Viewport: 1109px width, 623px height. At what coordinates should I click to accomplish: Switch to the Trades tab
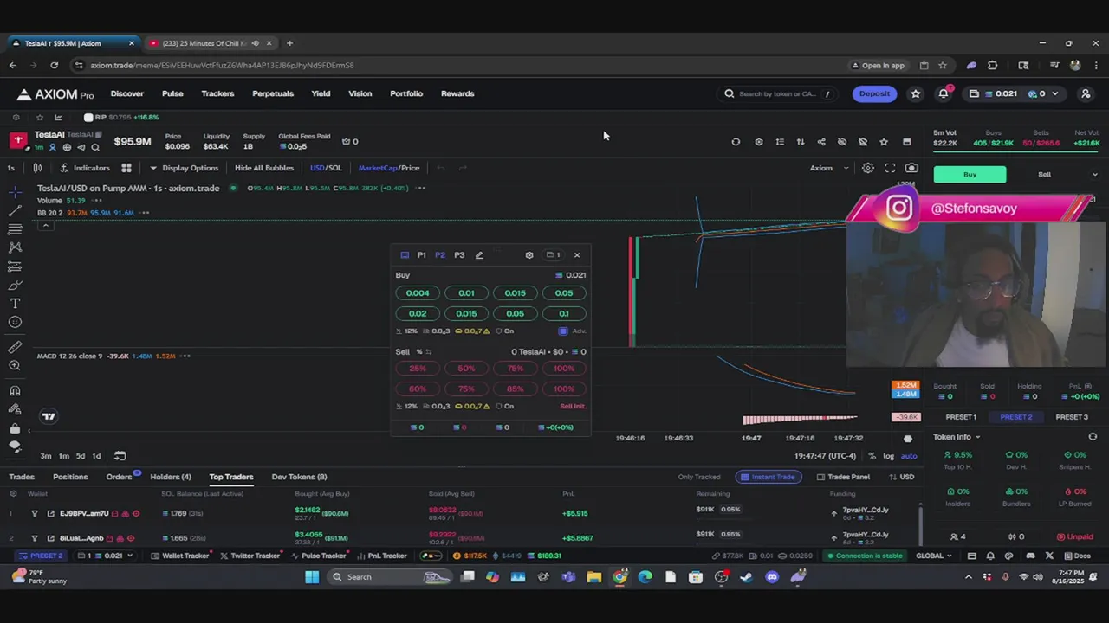[22, 477]
